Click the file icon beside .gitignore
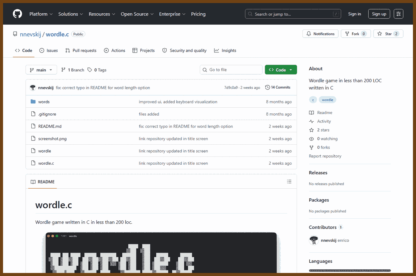The width and height of the screenshot is (416, 276). tap(33, 114)
